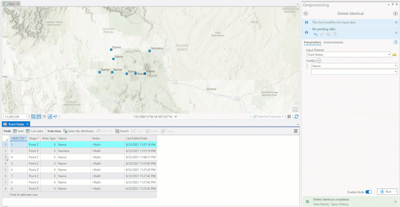
Task: Select the Point Notes table tab
Action: click(x=16, y=124)
